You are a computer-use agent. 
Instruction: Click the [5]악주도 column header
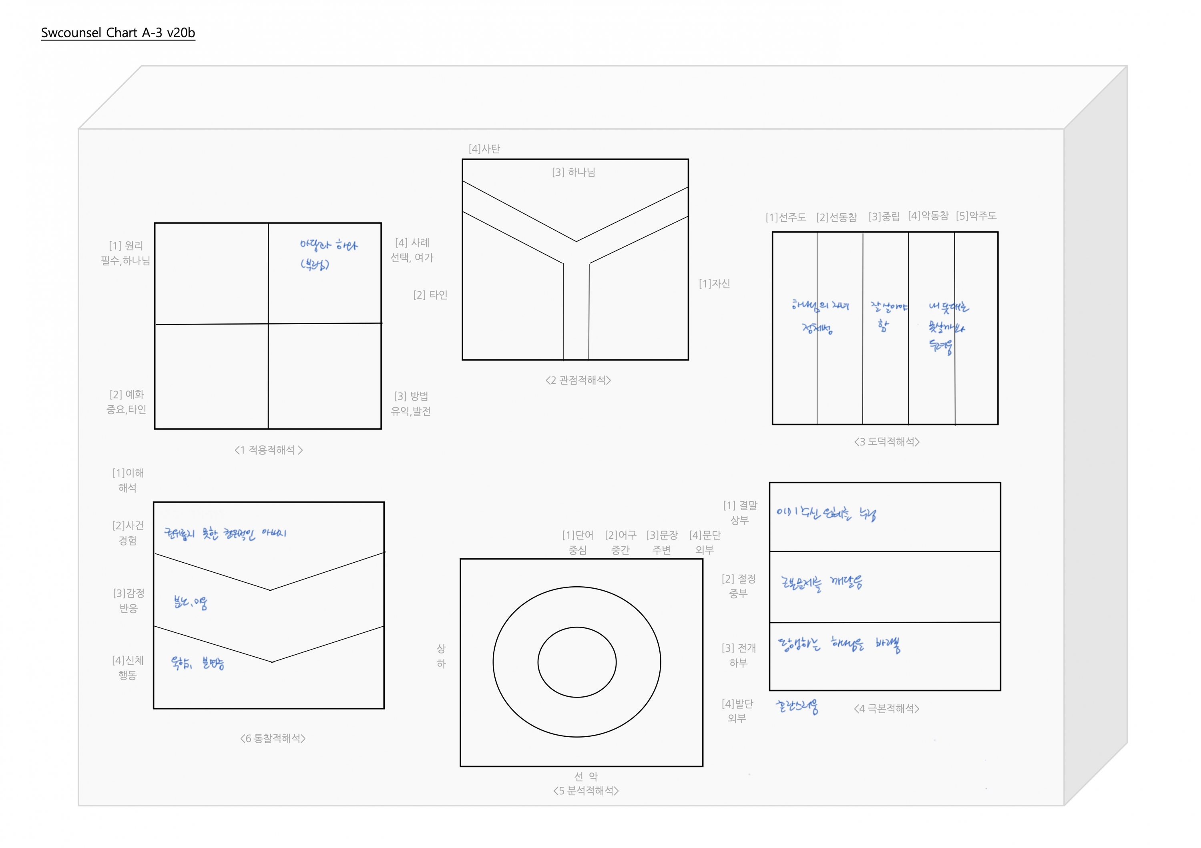coord(976,216)
